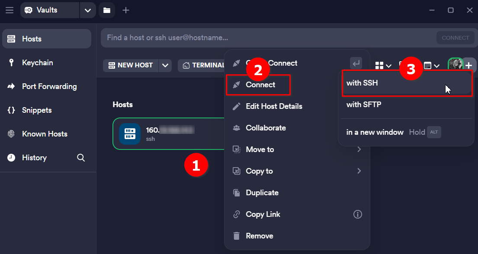
Task: Open the grid view layout dropdown
Action: pos(383,66)
